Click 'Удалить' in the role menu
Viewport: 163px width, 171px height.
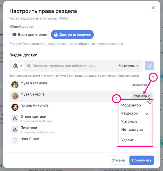pos(128,140)
